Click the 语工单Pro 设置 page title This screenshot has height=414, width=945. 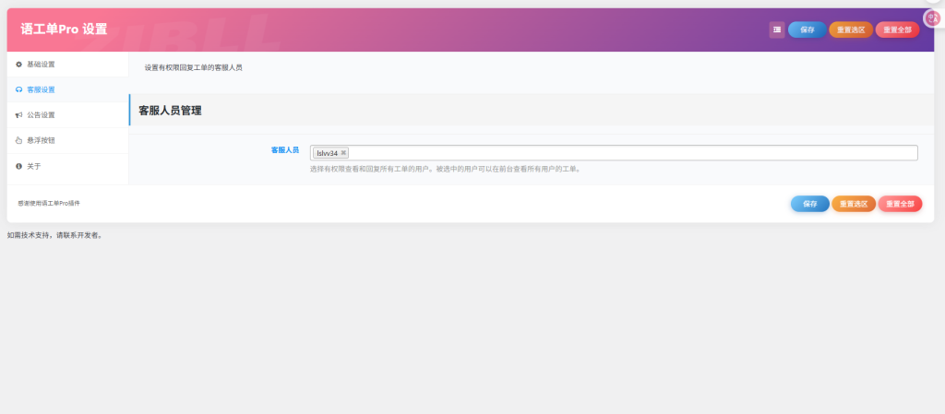64,30
